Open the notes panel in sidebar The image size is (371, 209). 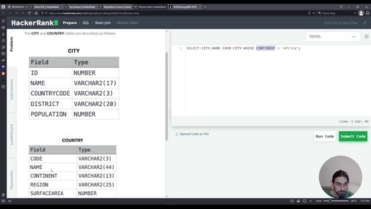click(x=3, y=47)
